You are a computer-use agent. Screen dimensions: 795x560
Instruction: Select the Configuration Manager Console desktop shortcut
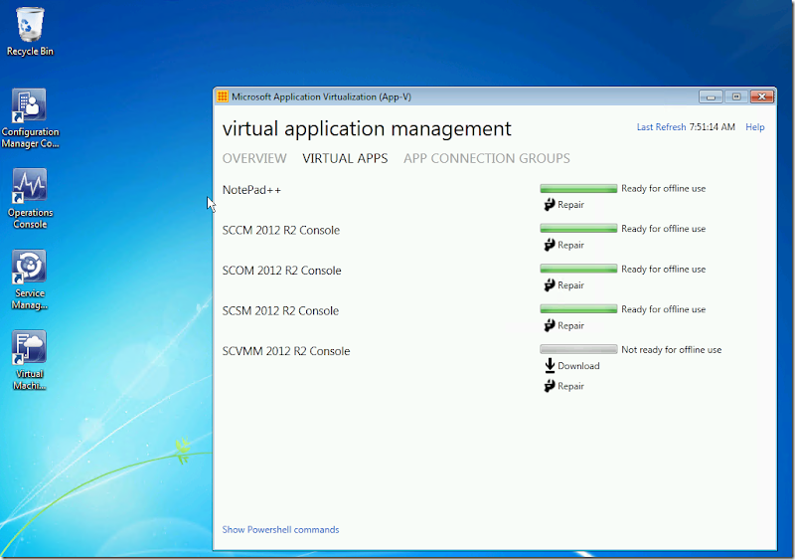(30, 118)
